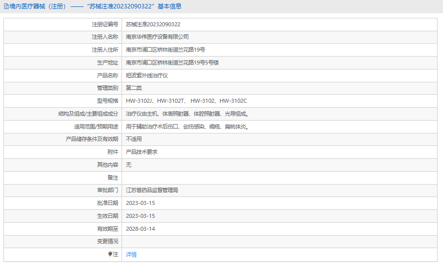Click the 其他内容 label
This screenshot has height=263, width=443.
click(x=107, y=165)
